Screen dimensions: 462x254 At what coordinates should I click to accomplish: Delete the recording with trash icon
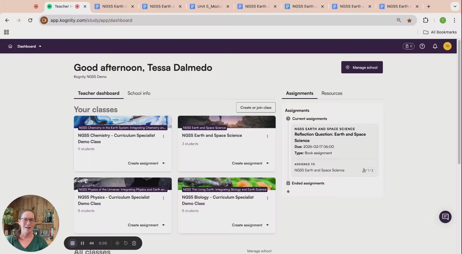coord(134,243)
